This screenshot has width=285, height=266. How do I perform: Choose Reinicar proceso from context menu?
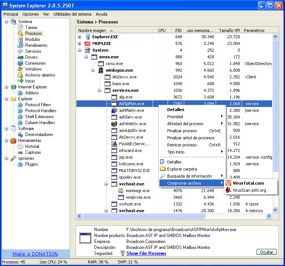(192, 145)
